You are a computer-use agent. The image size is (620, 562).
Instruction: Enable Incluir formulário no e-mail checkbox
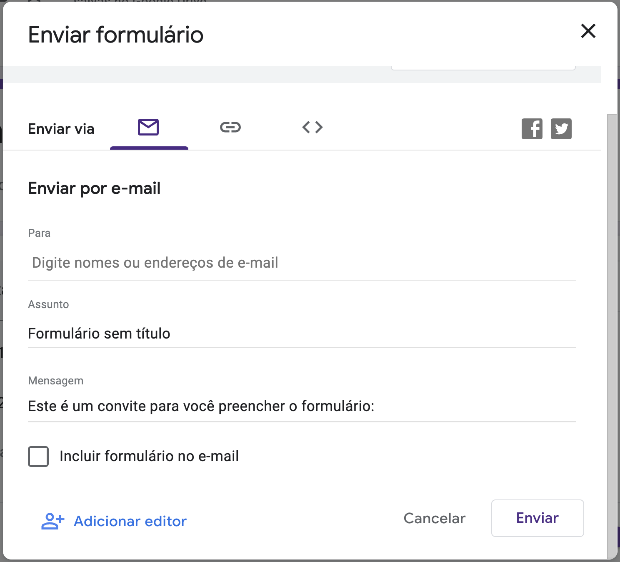(x=38, y=456)
